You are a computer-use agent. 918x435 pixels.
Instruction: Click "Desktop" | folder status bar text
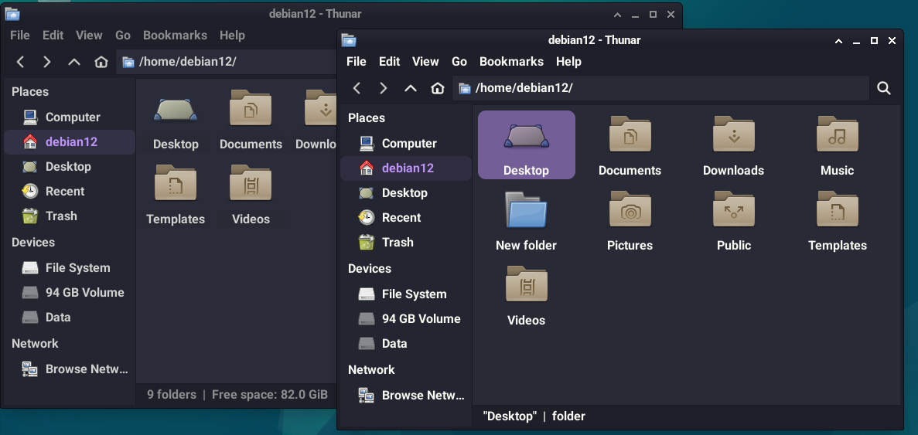coord(534,416)
